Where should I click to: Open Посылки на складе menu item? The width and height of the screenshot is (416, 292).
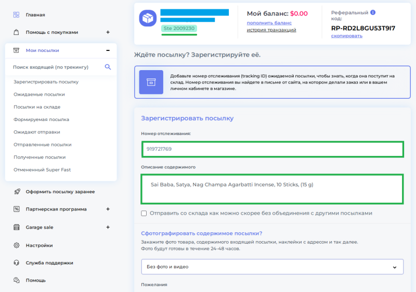pyautogui.click(x=37, y=107)
